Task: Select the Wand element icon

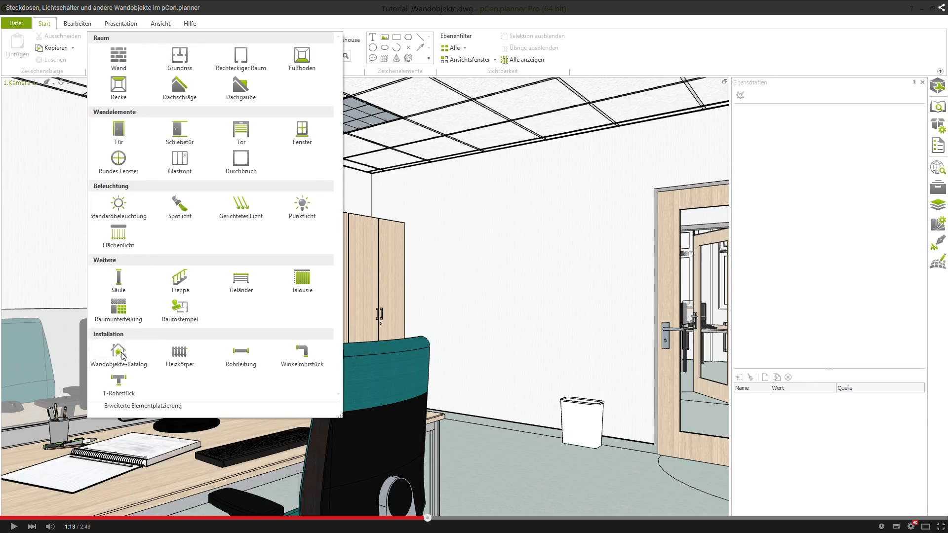Action: click(118, 55)
